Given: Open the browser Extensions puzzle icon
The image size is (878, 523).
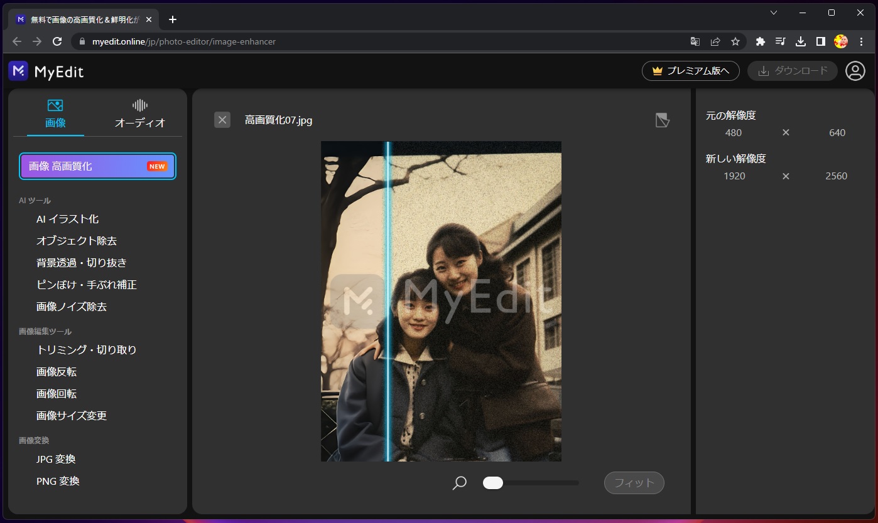Looking at the screenshot, I should [x=760, y=41].
